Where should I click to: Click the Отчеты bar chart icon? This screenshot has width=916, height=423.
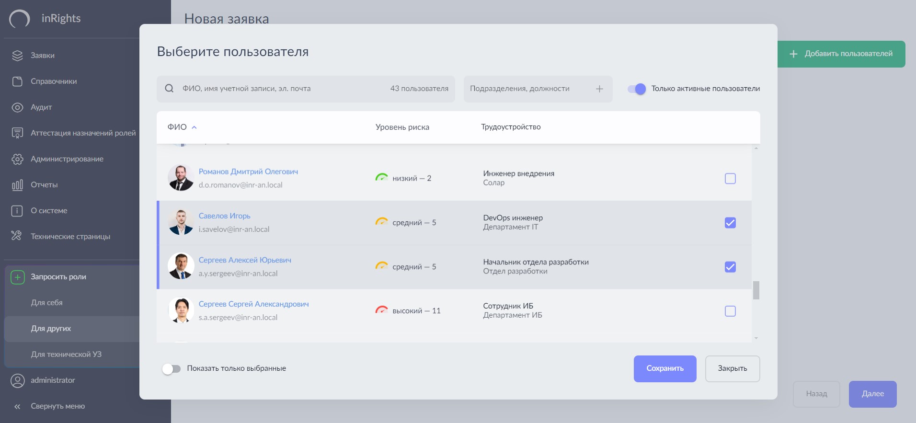pyautogui.click(x=17, y=185)
